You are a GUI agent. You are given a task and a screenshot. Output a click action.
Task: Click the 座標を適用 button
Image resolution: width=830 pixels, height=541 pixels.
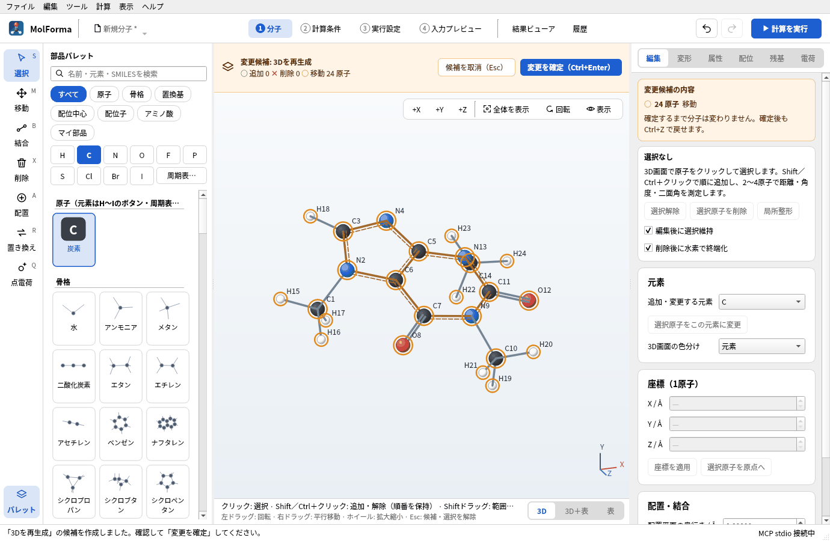point(672,467)
